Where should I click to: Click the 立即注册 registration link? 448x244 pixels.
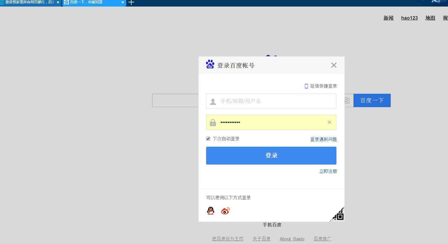click(x=328, y=171)
